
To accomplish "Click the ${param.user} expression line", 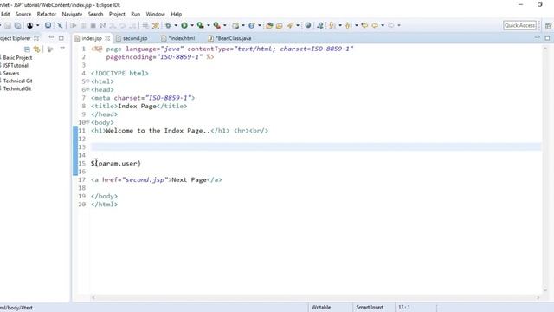I will 116,164.
